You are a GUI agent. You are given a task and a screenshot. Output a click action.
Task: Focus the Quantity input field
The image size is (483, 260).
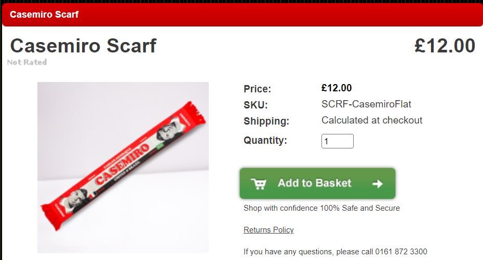(x=337, y=141)
